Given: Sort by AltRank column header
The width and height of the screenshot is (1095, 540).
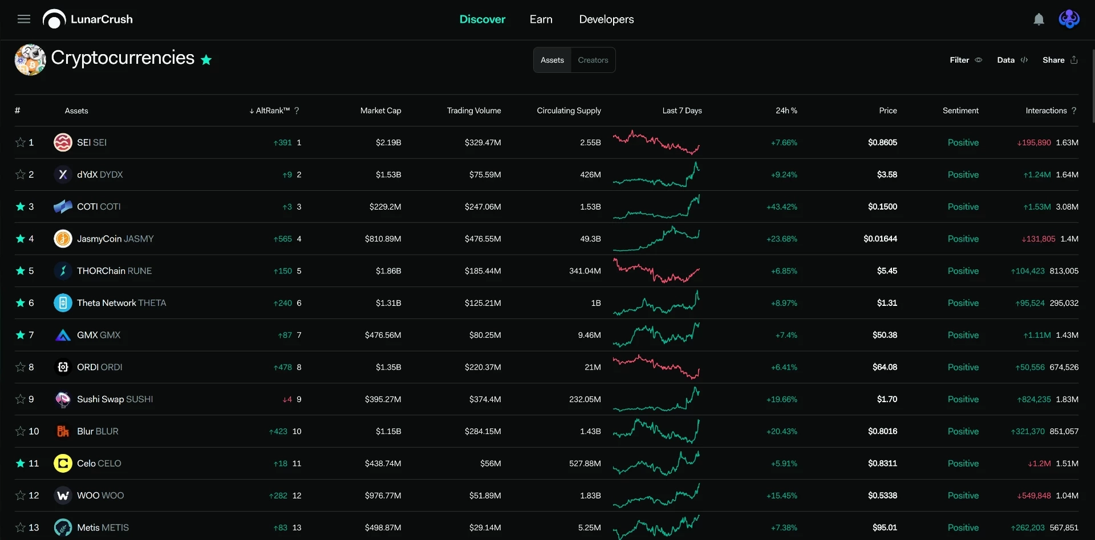Looking at the screenshot, I should pyautogui.click(x=270, y=111).
